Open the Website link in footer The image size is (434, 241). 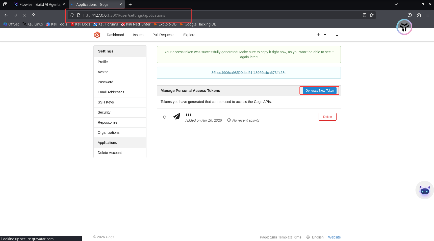(334, 237)
